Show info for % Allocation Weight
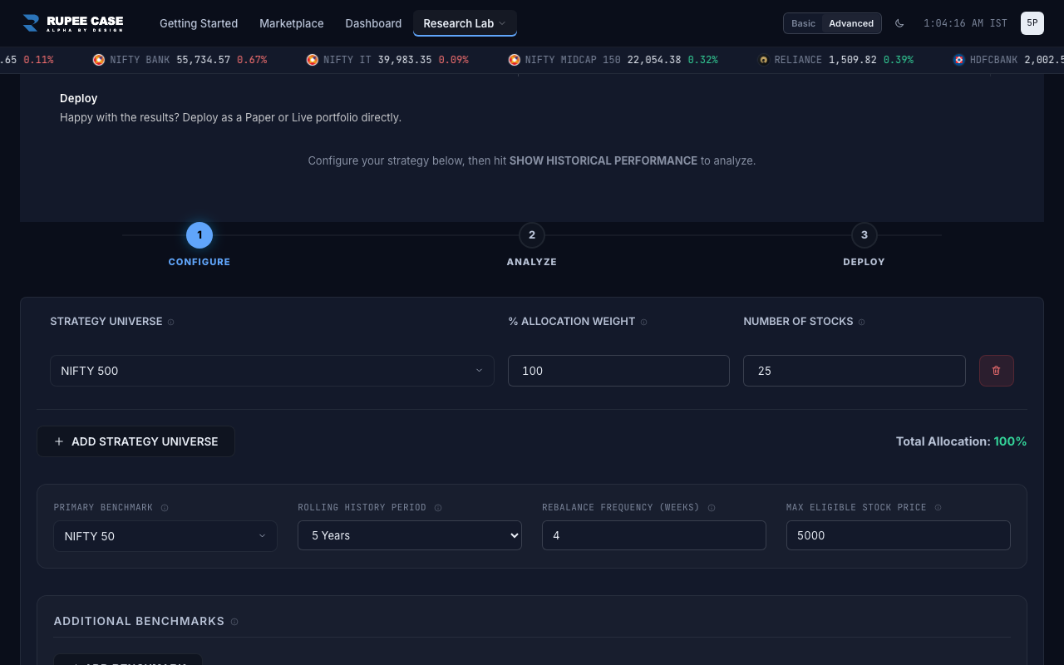 pos(644,322)
